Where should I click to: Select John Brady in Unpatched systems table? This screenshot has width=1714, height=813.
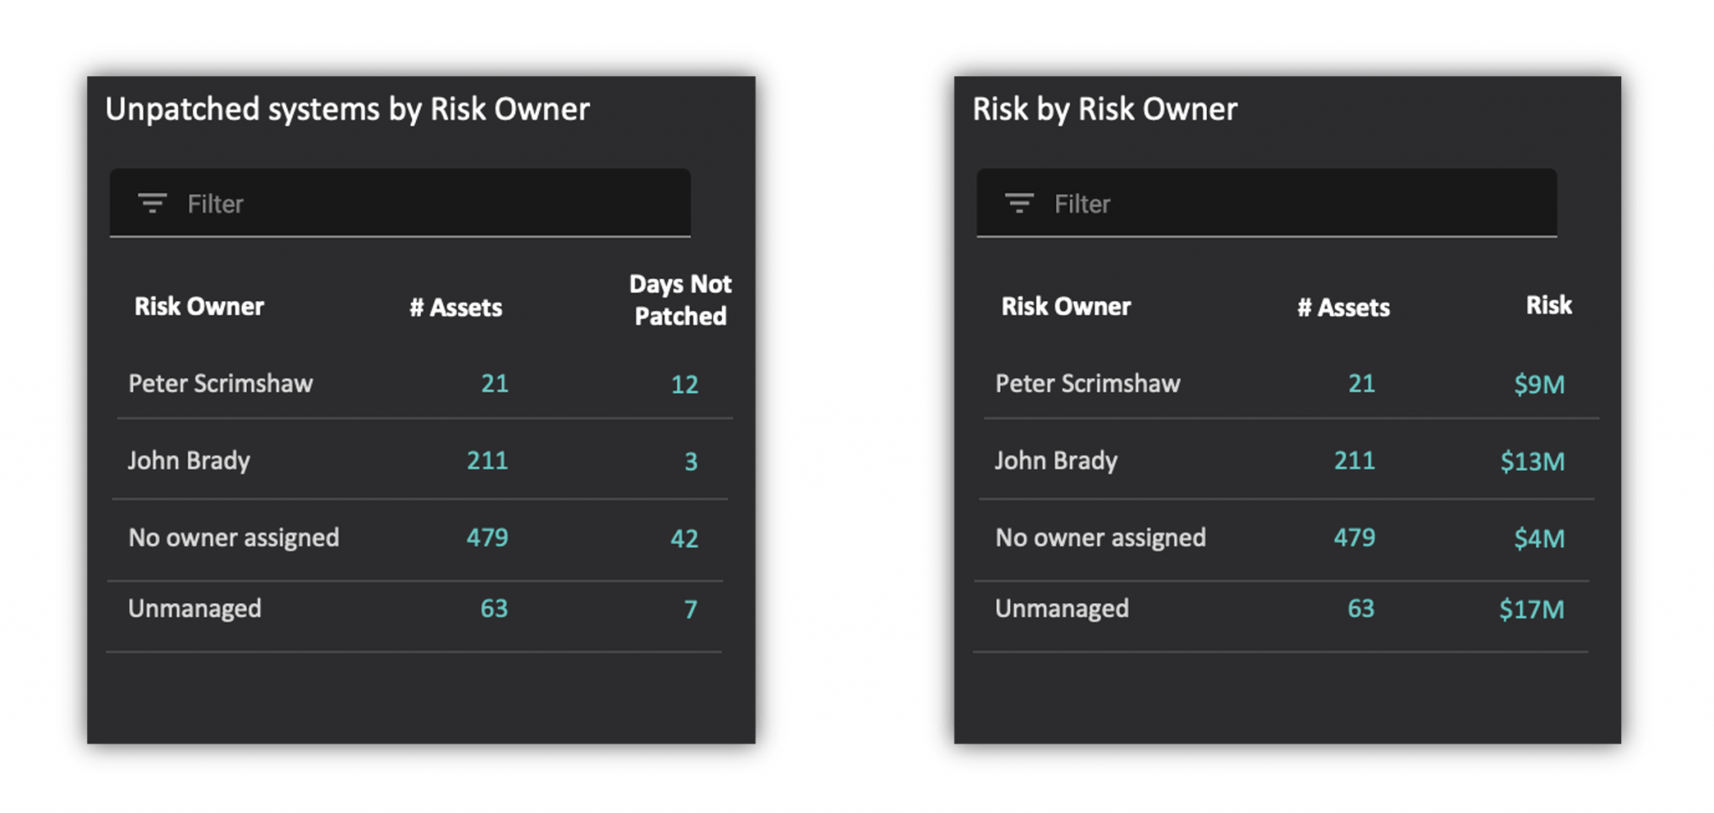188,460
